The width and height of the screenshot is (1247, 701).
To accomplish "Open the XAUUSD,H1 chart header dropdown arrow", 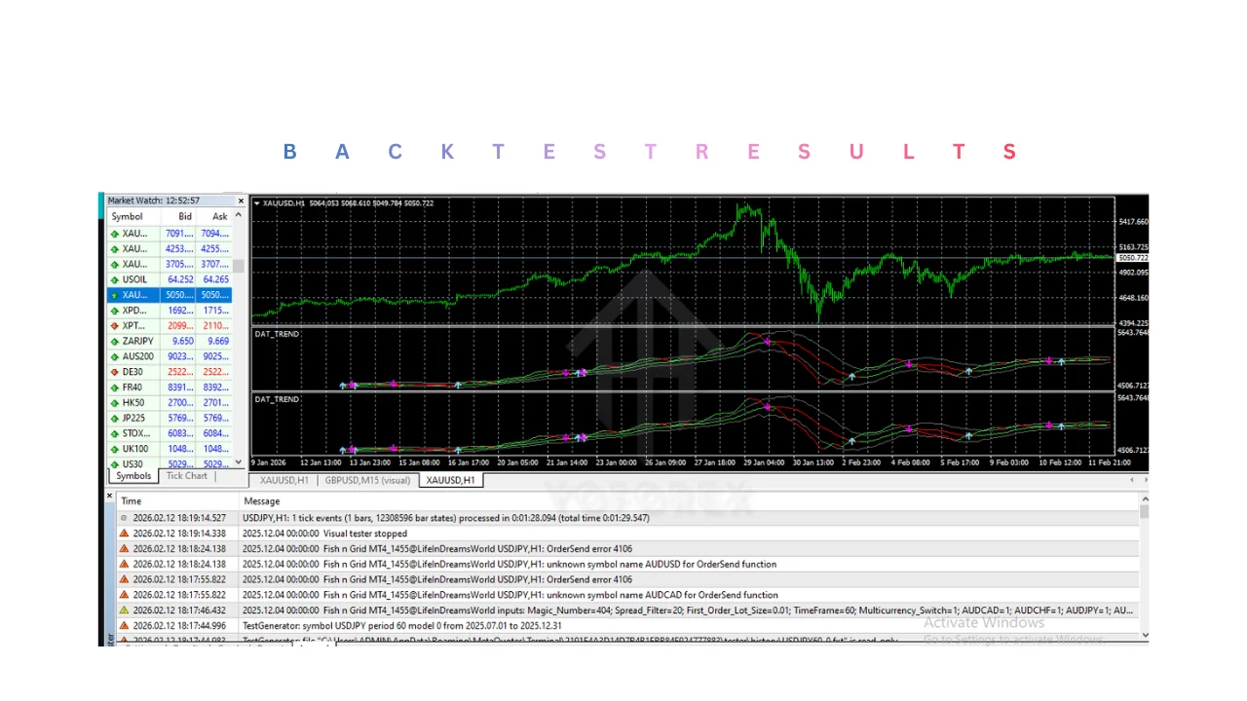I will pos(257,203).
